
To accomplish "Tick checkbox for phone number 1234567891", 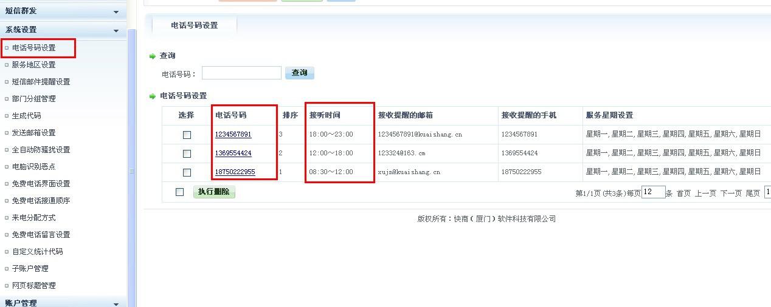I will [x=187, y=135].
